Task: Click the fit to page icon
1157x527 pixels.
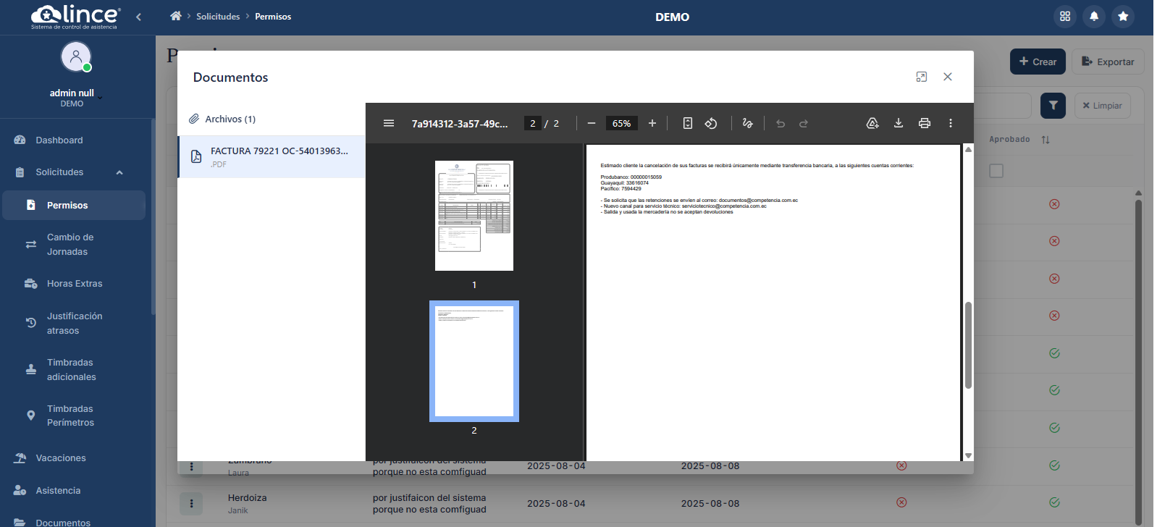Action: point(688,123)
